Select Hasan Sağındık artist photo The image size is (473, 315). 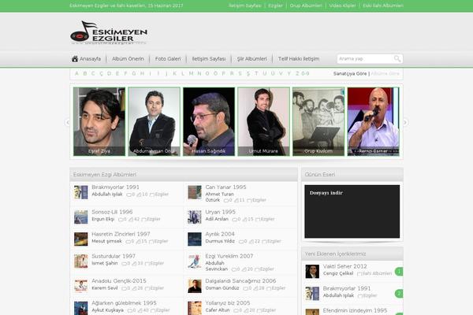(209, 121)
